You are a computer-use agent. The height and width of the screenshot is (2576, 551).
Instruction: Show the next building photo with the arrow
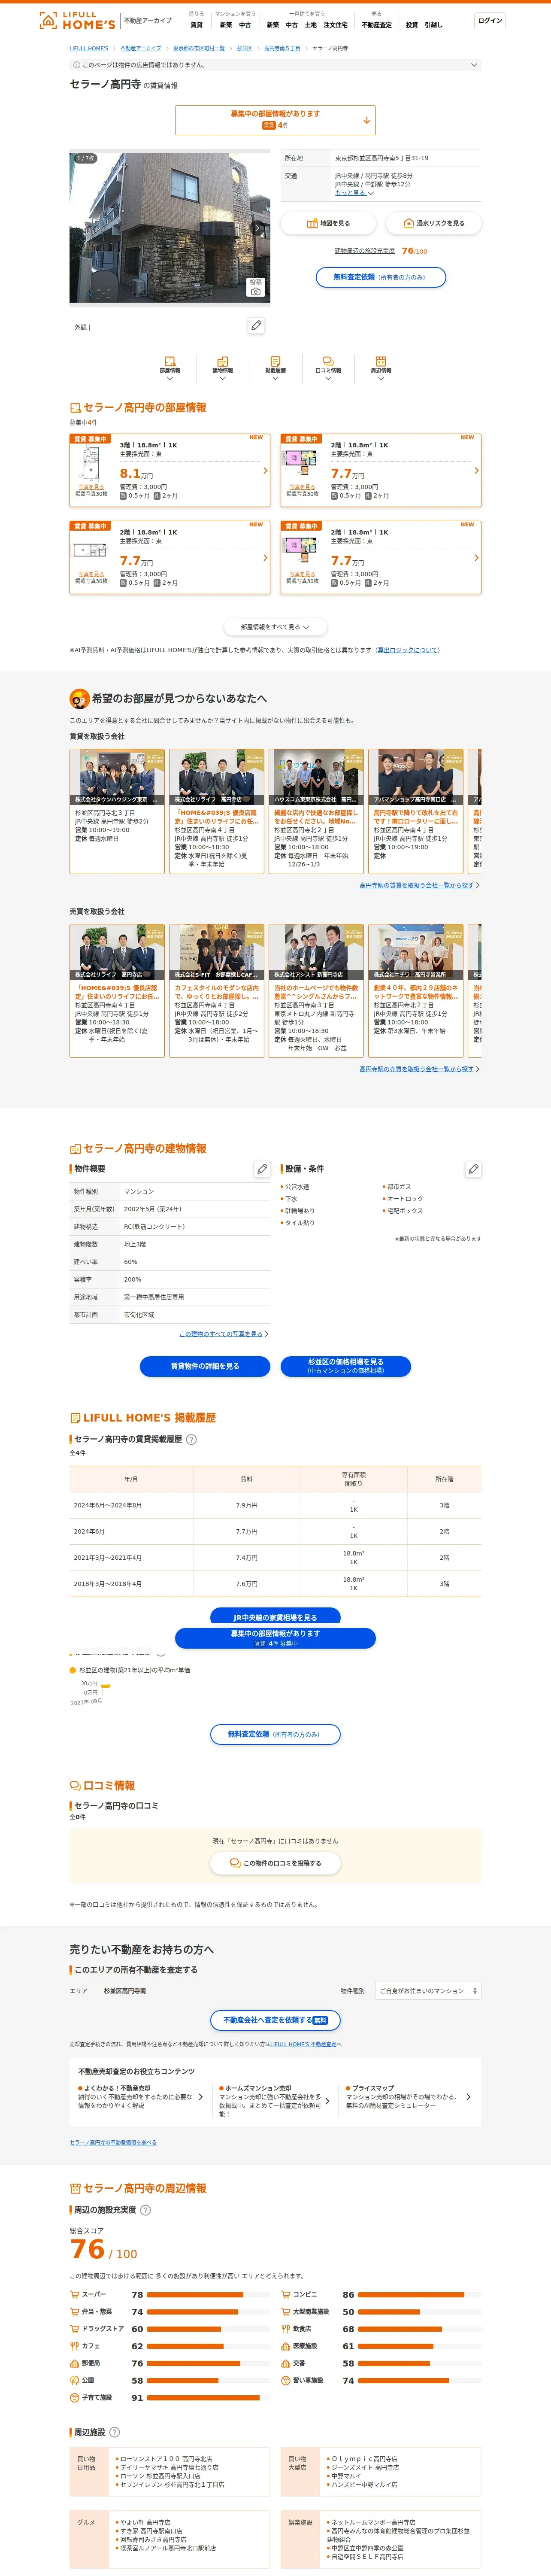(257, 228)
